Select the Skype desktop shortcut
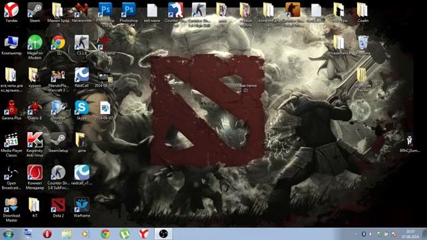Viewport: 427px width, 240px height. [81, 110]
